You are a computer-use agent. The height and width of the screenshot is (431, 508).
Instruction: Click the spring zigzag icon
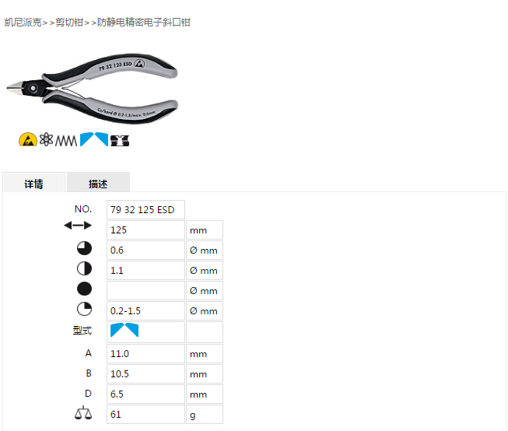(x=66, y=141)
